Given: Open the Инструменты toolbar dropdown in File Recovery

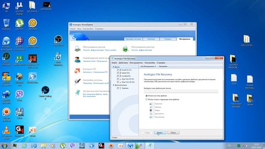Looking at the screenshot, I should [x=148, y=66].
